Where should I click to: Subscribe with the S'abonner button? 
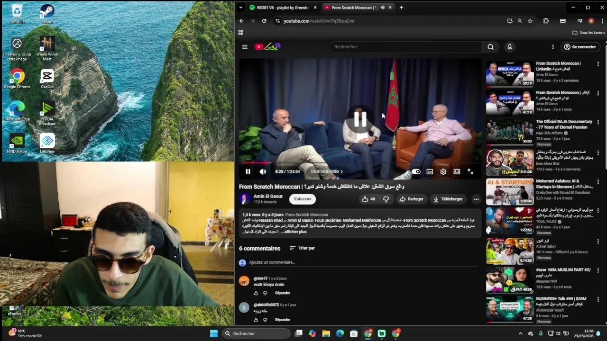click(303, 199)
